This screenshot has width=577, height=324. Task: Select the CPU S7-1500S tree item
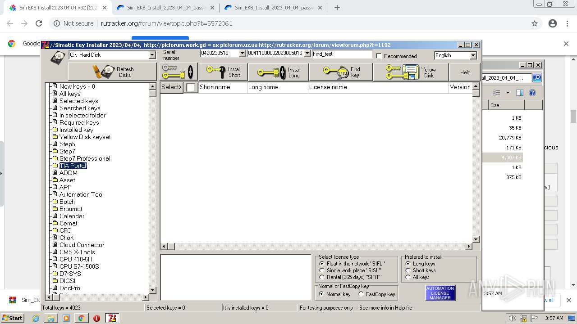pos(79,266)
